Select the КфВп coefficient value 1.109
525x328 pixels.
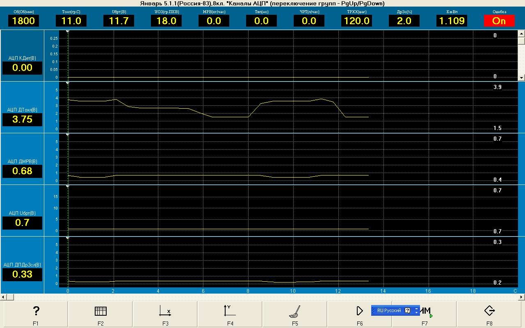tap(452, 21)
